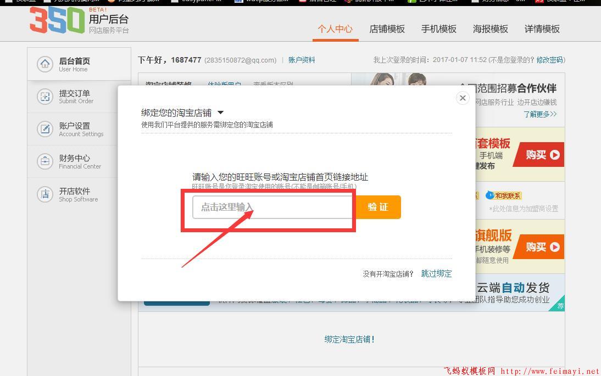The height and width of the screenshot is (376, 601).
Task: Click the 账户设置 pencil icon
Action: 45,129
